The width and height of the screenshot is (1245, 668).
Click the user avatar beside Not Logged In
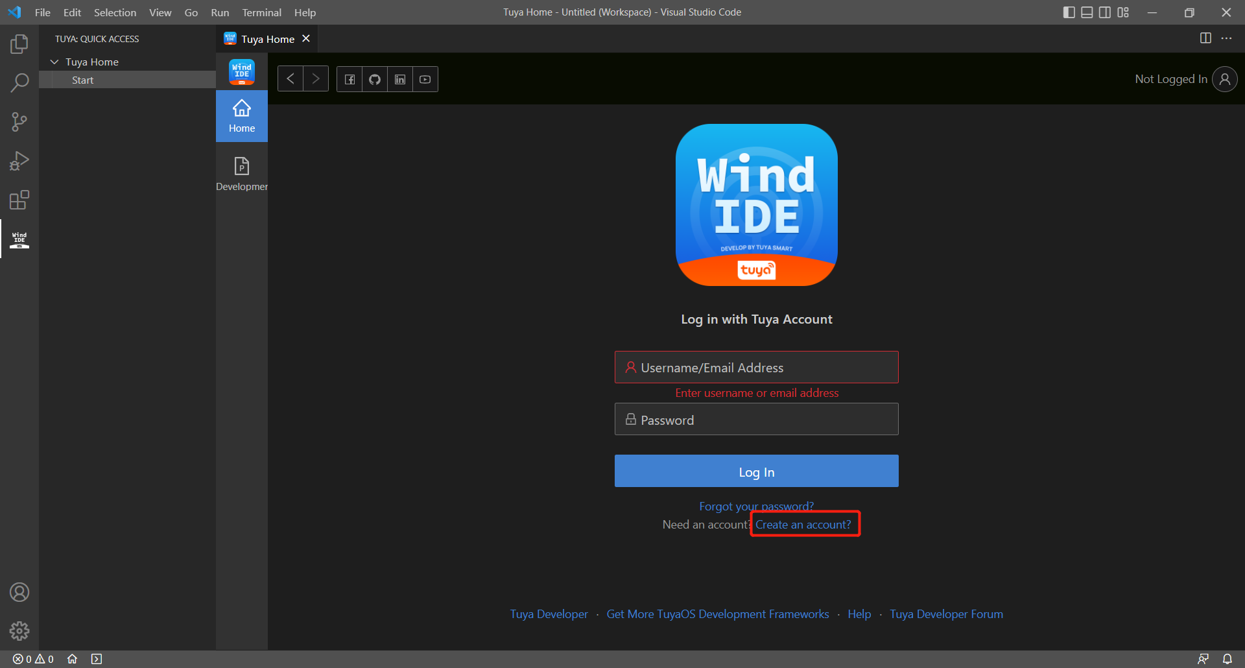pyautogui.click(x=1225, y=79)
